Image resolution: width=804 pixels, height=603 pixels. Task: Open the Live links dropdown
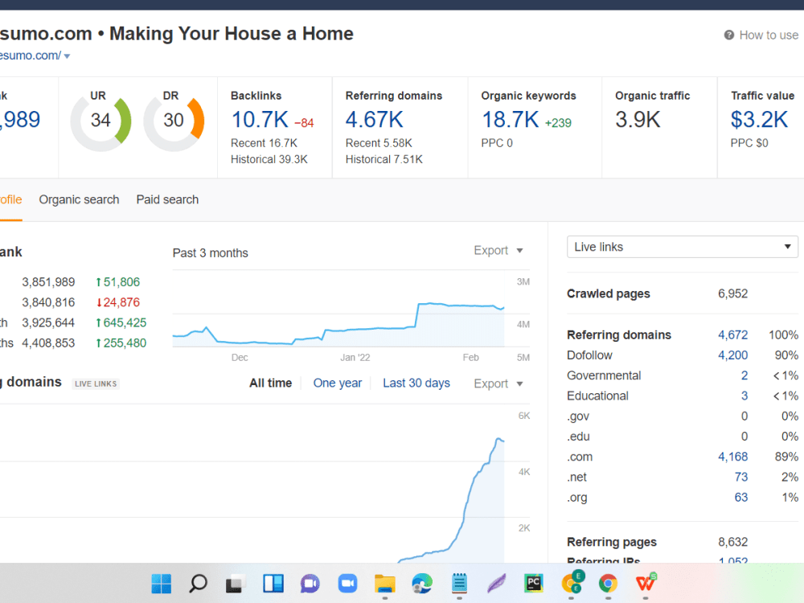(682, 247)
